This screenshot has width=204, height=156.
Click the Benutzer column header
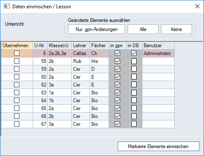pos(158,46)
